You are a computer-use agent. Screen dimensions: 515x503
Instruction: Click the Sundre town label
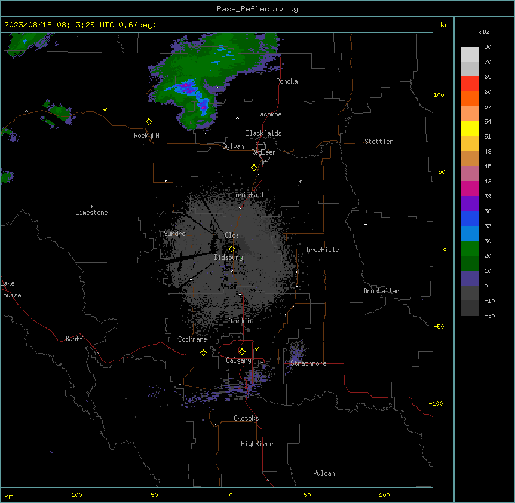point(174,234)
